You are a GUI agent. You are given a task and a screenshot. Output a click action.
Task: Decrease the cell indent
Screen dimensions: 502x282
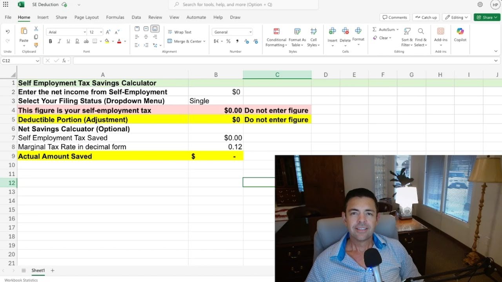coord(137,45)
